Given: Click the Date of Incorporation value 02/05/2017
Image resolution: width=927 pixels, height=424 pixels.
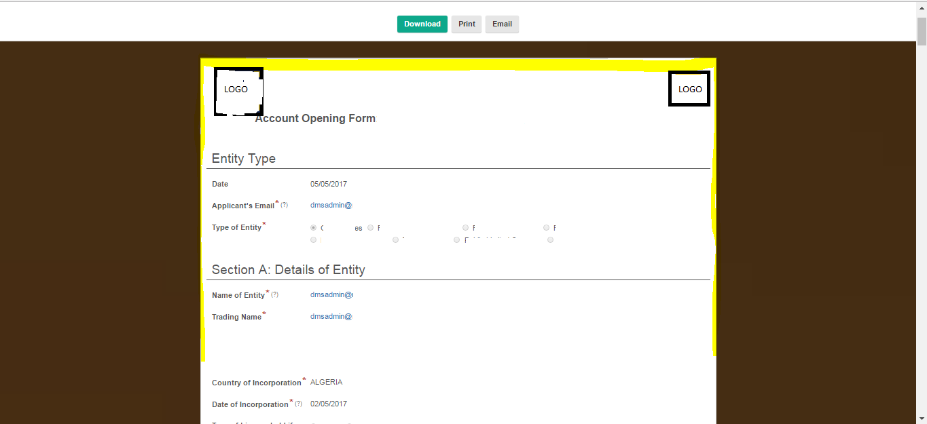Looking at the screenshot, I should (x=329, y=404).
